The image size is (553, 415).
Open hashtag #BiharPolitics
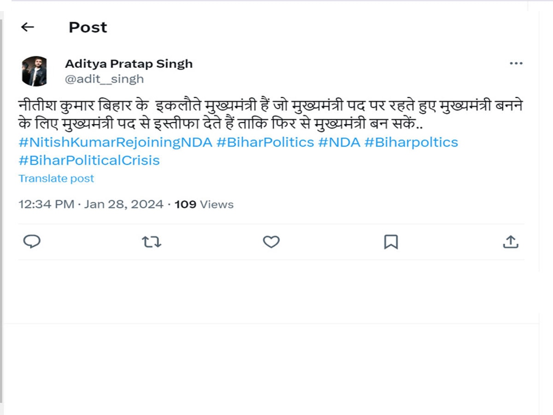click(x=265, y=142)
